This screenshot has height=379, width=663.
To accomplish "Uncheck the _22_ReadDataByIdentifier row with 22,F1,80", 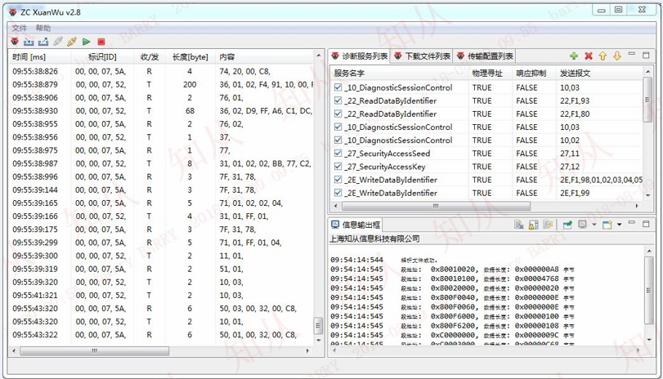I will pyautogui.click(x=338, y=114).
